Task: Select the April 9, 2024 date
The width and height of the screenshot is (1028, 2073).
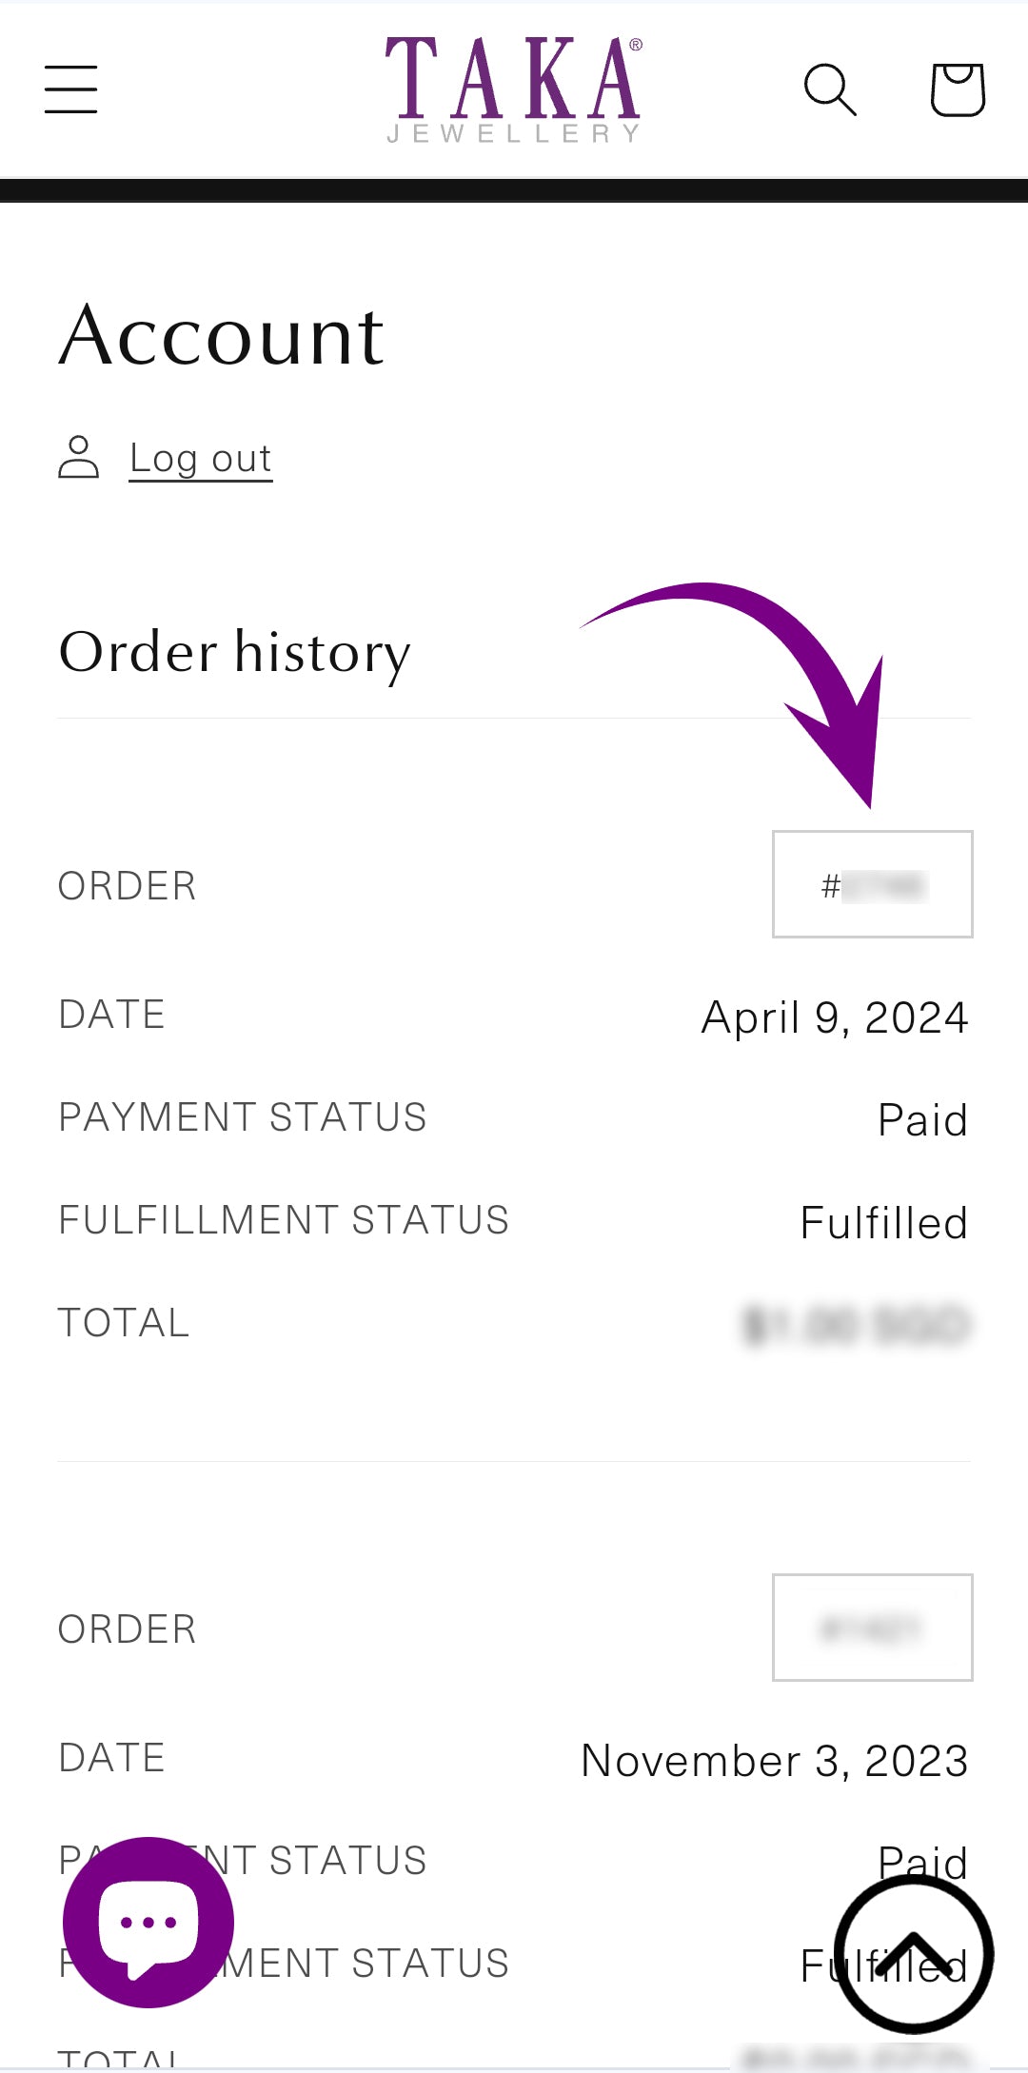Action: 835,1017
